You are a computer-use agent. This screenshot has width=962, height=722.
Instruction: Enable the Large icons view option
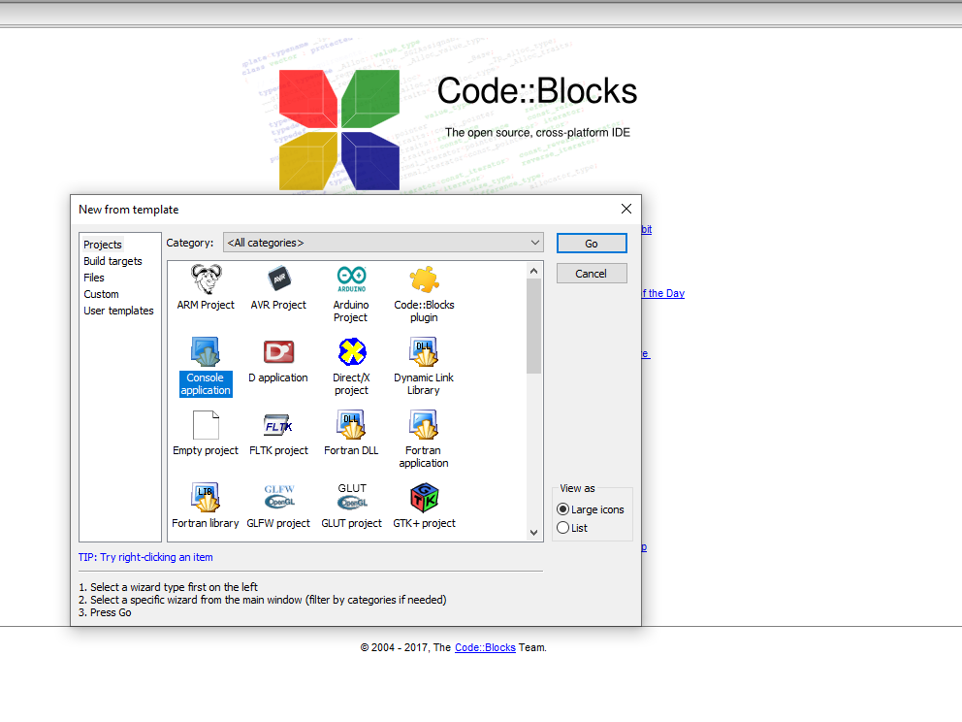point(591,509)
